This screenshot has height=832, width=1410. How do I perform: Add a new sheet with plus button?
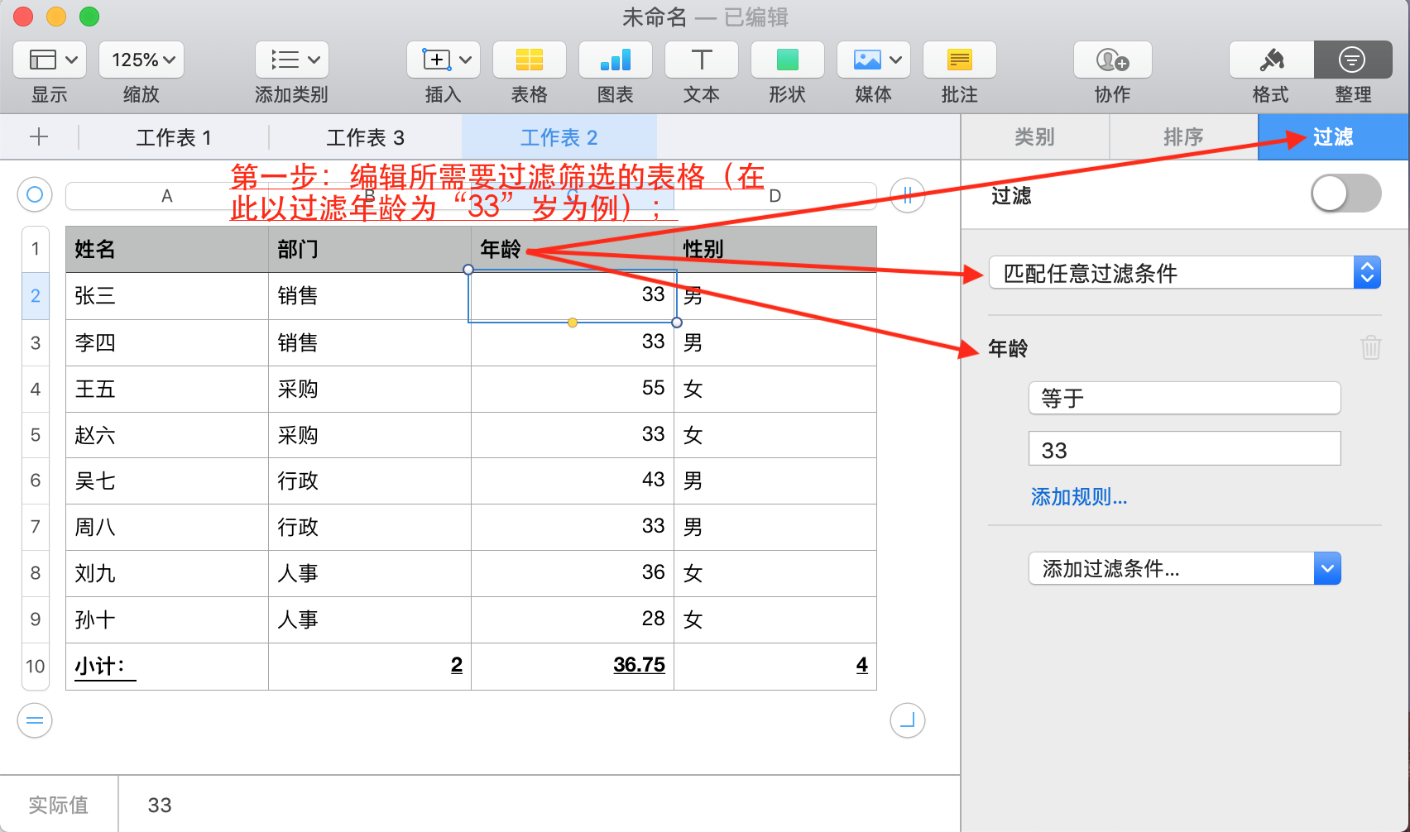(39, 137)
